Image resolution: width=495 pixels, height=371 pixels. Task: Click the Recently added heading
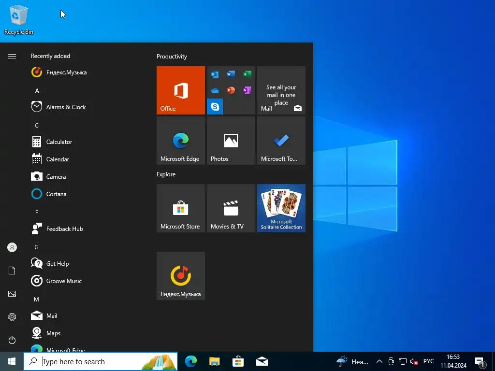tap(50, 56)
